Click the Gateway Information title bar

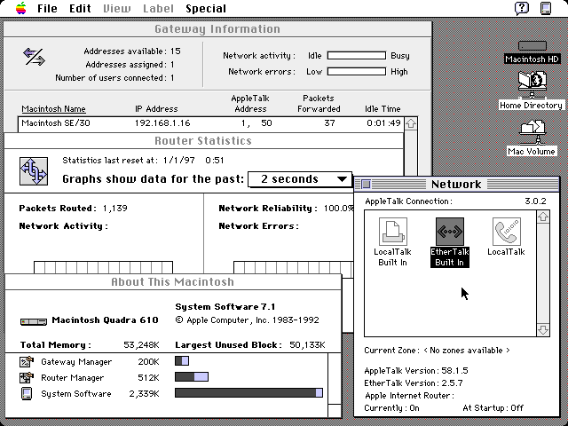(x=217, y=29)
